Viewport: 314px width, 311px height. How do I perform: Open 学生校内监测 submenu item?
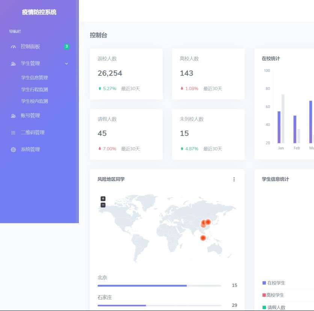pos(35,101)
